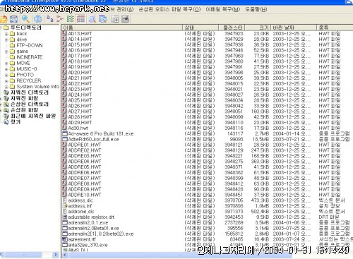The height and width of the screenshot is (259, 353).
Task: Sort by the 클러스터 column header
Action: click(232, 28)
